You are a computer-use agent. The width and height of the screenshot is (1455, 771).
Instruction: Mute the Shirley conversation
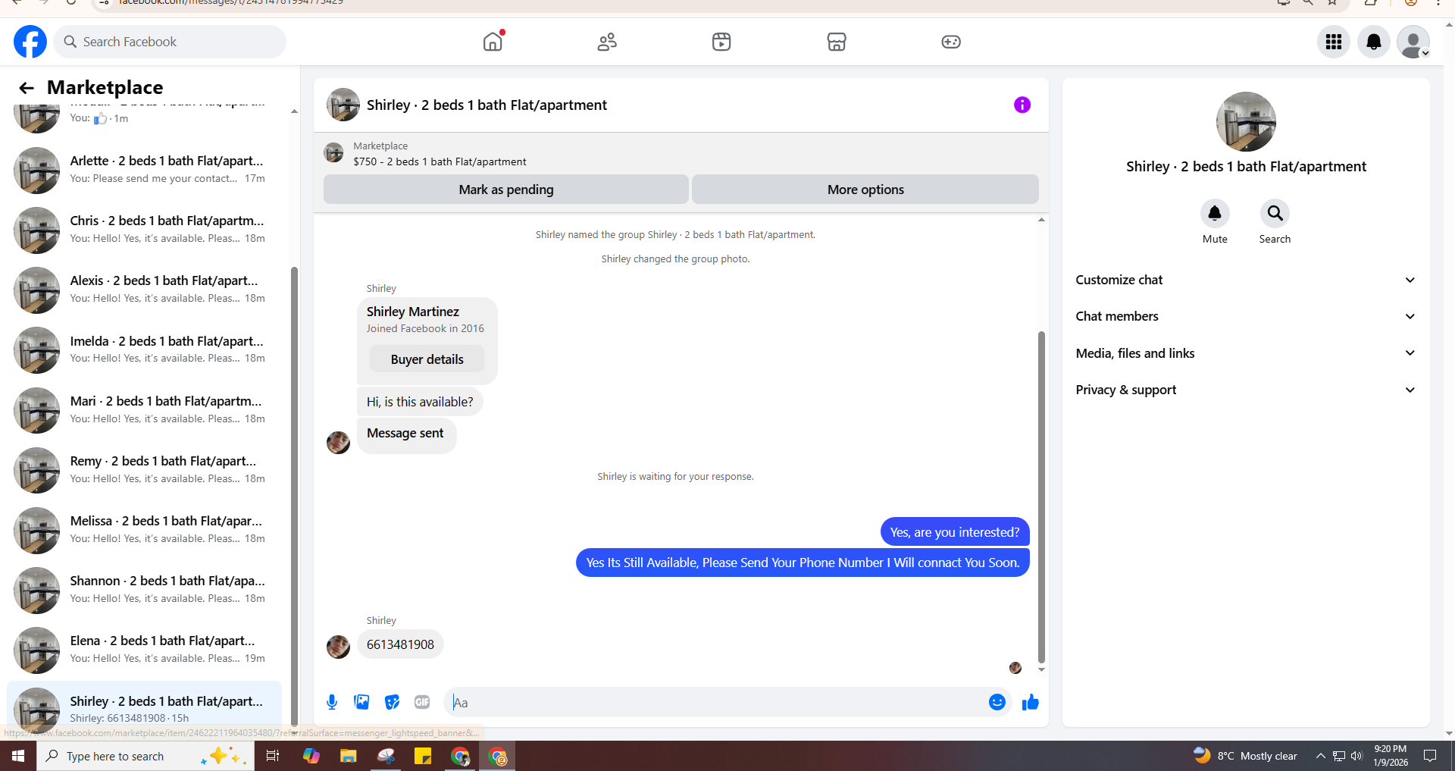[1215, 214]
